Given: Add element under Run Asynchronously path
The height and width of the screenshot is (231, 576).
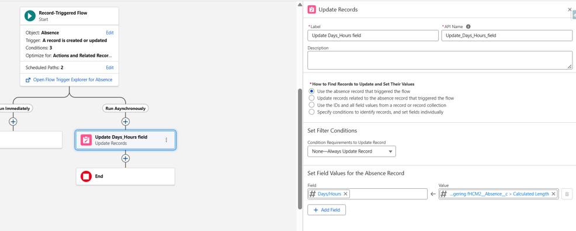Looking at the screenshot, I should pyautogui.click(x=126, y=122).
